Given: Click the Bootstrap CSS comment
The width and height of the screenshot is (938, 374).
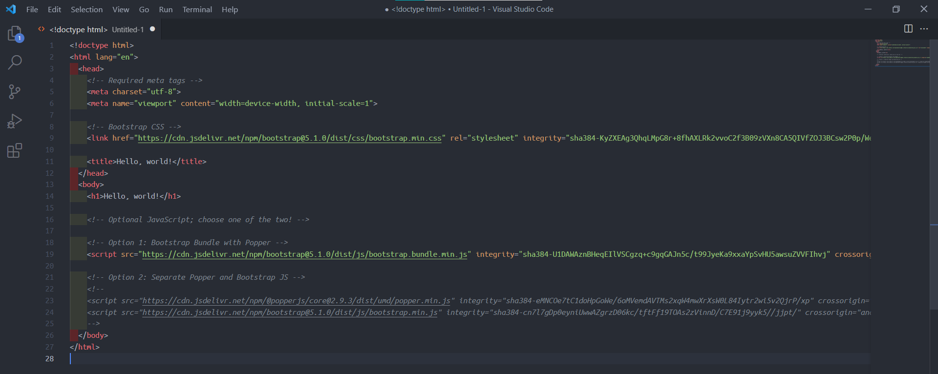Looking at the screenshot, I should (134, 127).
